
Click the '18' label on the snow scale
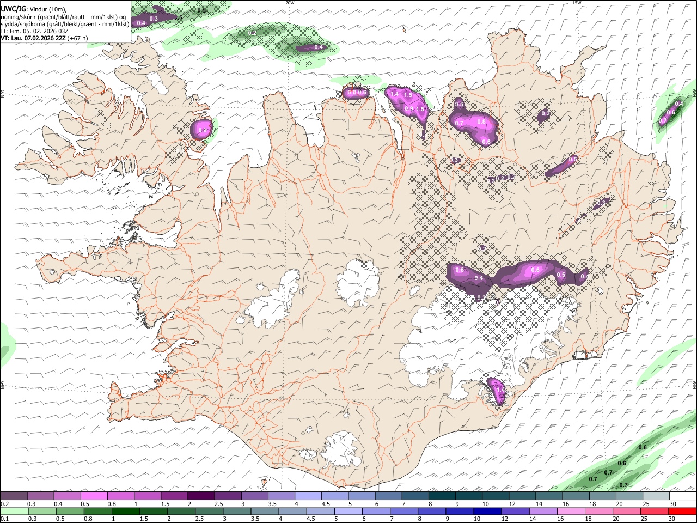[x=593, y=504]
